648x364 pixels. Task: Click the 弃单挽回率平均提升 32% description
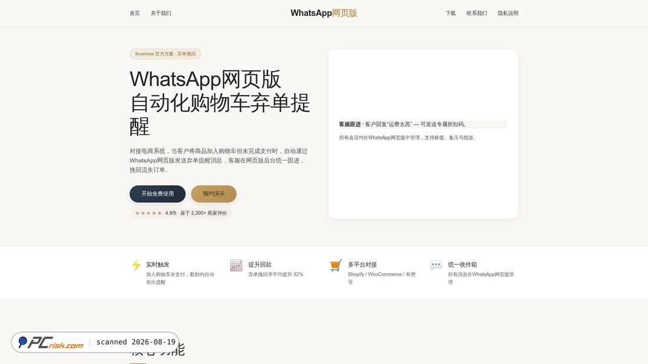coord(276,275)
